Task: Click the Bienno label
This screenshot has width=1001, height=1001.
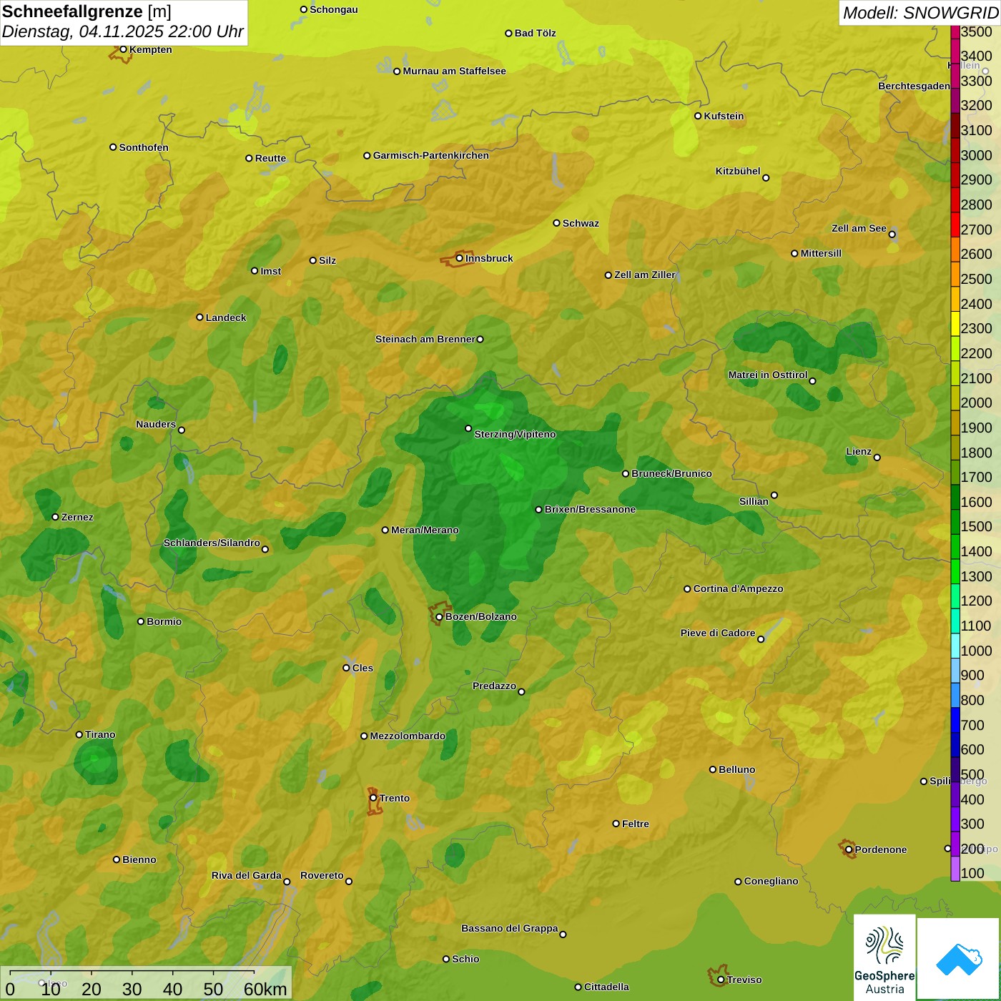Action: (x=139, y=859)
